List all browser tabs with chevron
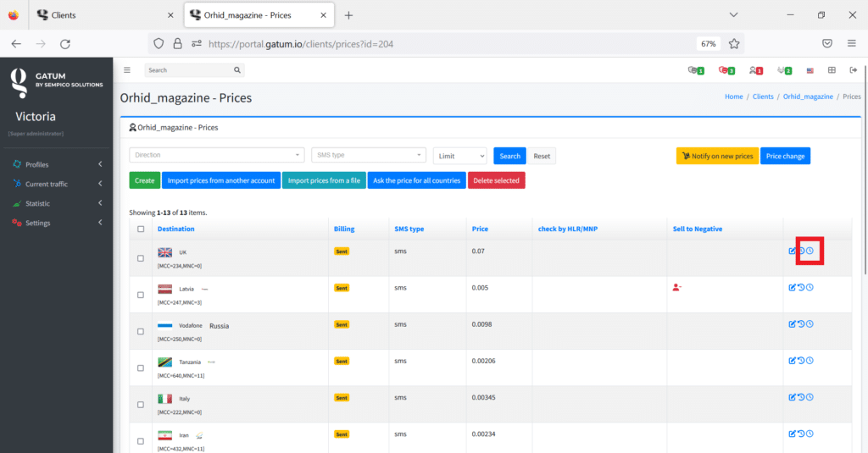The image size is (868, 453). pyautogui.click(x=733, y=15)
